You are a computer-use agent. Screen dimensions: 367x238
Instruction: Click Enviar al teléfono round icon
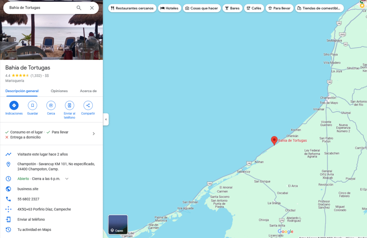click(70, 106)
